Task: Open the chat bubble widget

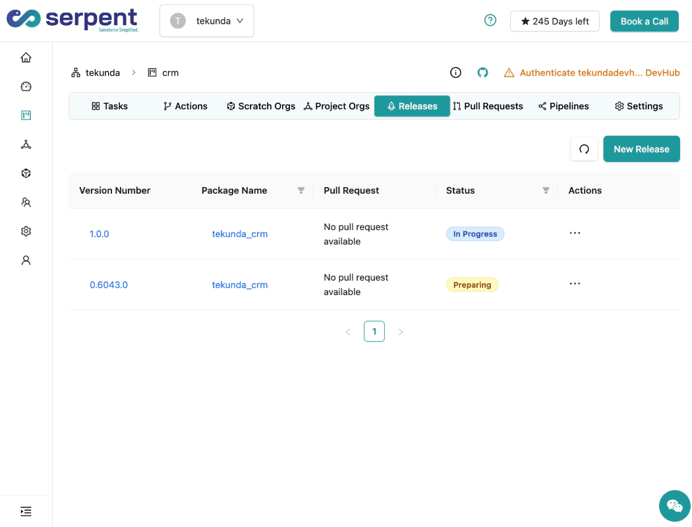Action: click(x=674, y=505)
